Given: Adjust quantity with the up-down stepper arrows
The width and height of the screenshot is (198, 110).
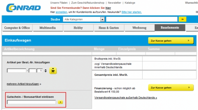Looking at the screenshot, I should [46, 71].
